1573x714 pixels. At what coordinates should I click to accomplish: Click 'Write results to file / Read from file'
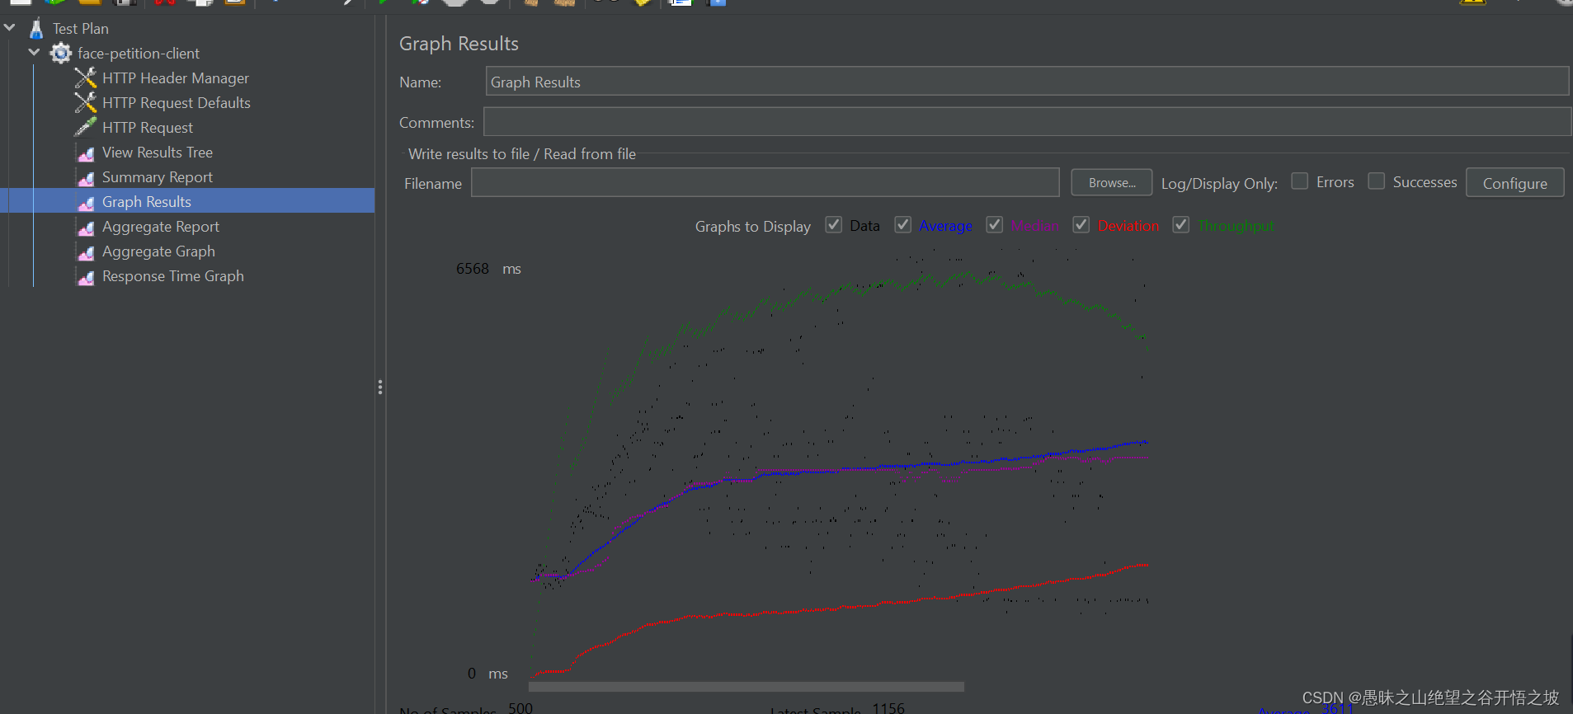[x=521, y=154]
